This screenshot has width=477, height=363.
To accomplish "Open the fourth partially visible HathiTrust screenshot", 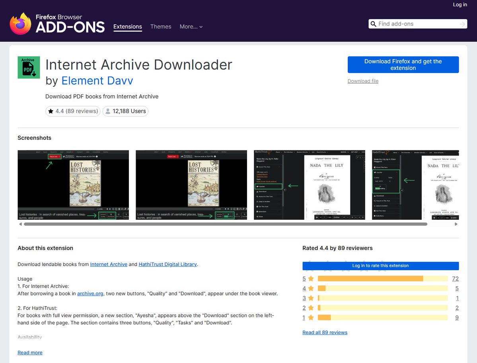I will pyautogui.click(x=415, y=185).
